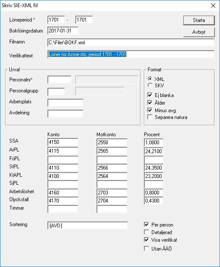Click the ArPL Procent field 24,2100
Screen dimensions: 220x267
(154, 151)
